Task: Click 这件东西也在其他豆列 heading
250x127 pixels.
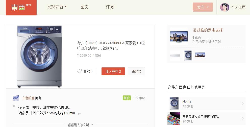Action: [186, 87]
